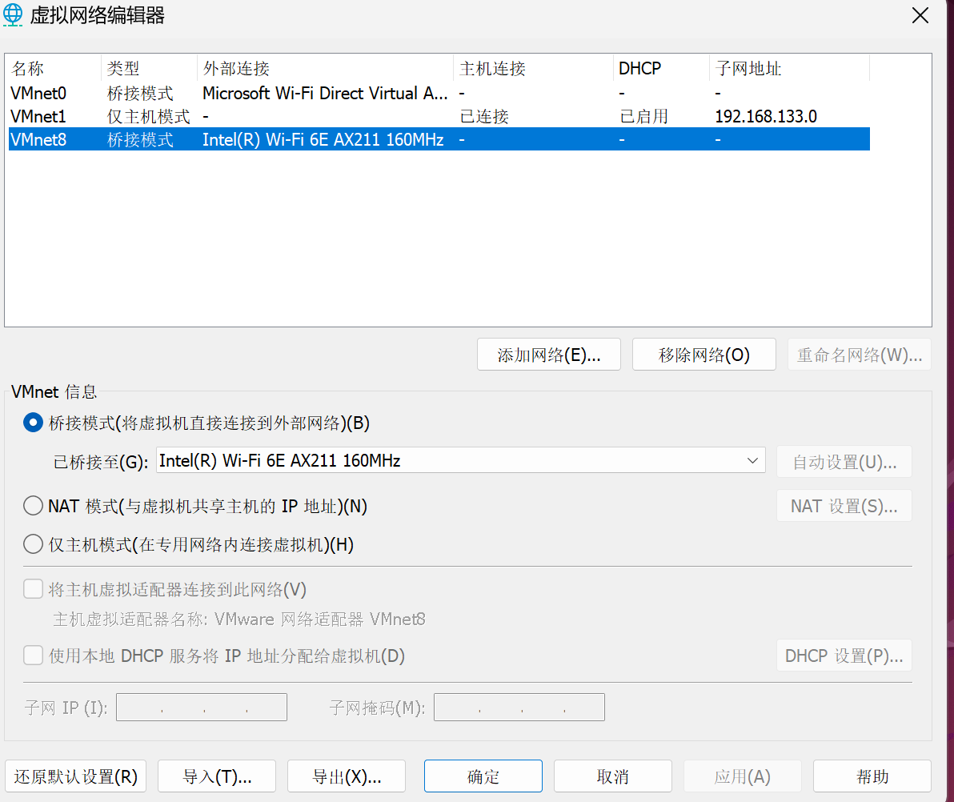Image resolution: width=954 pixels, height=802 pixels.
Task: Toggle 将主机虚拟适配器连接到此网络 checkbox
Action: point(33,589)
